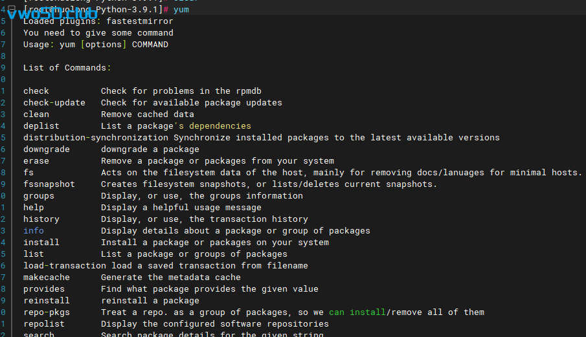Select the 'install' command name
The height and width of the screenshot is (337, 586).
(41, 243)
